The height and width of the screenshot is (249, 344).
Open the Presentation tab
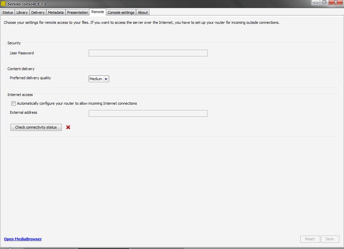click(77, 12)
